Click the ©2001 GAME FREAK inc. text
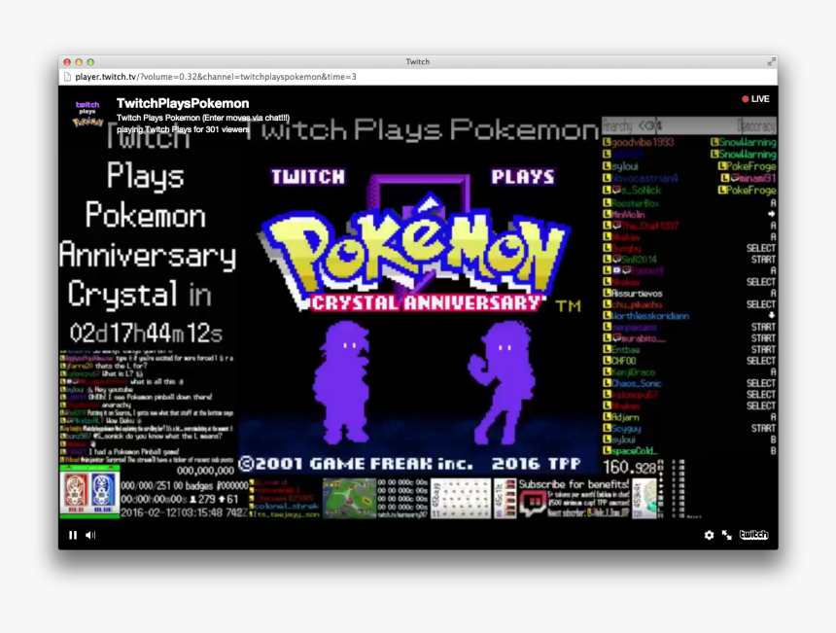Screen dimensions: 836x633 (x=356, y=464)
